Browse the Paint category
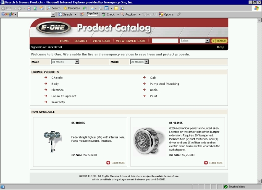 point(153,96)
